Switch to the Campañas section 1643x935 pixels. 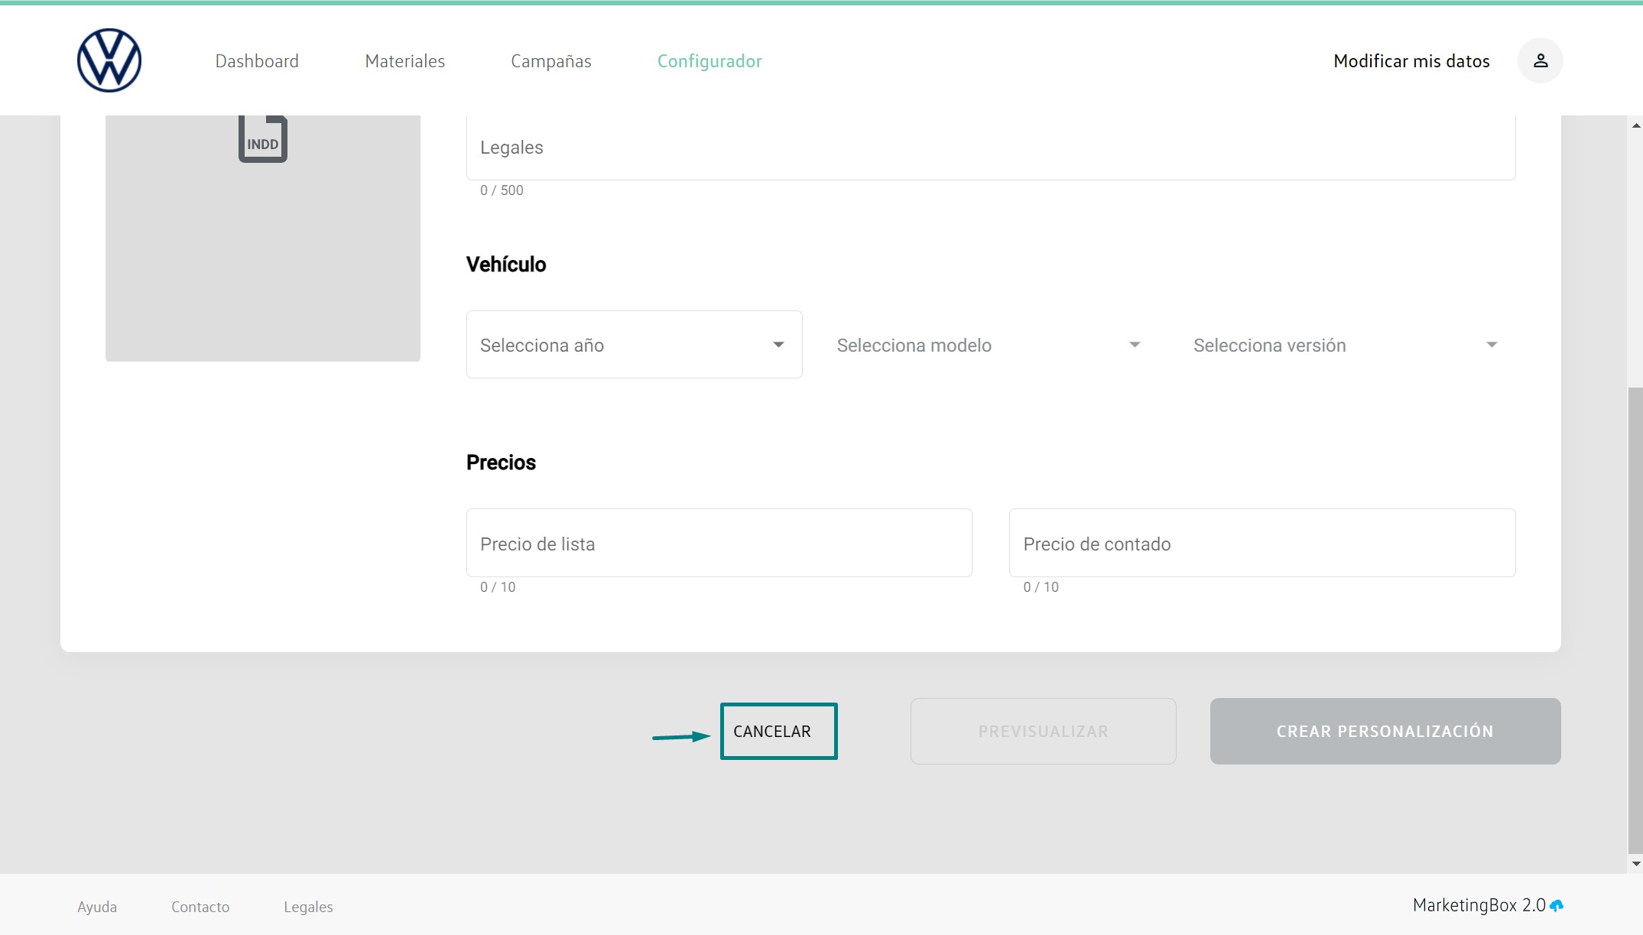coord(550,61)
